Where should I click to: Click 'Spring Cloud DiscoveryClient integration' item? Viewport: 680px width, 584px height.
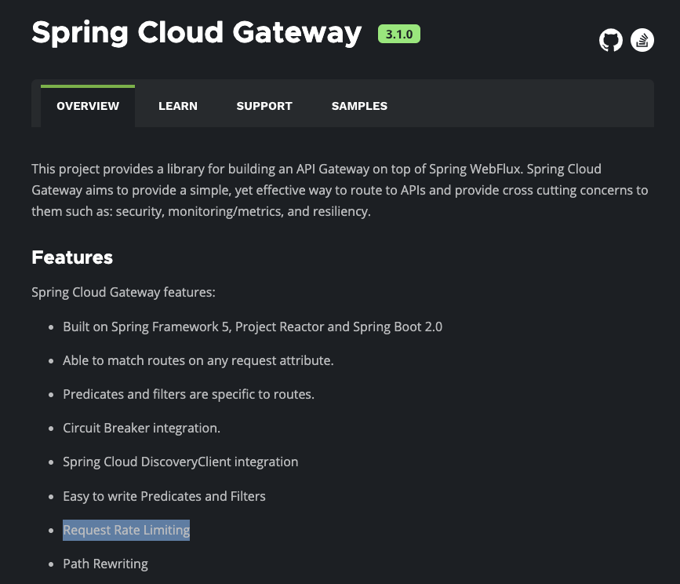point(180,462)
